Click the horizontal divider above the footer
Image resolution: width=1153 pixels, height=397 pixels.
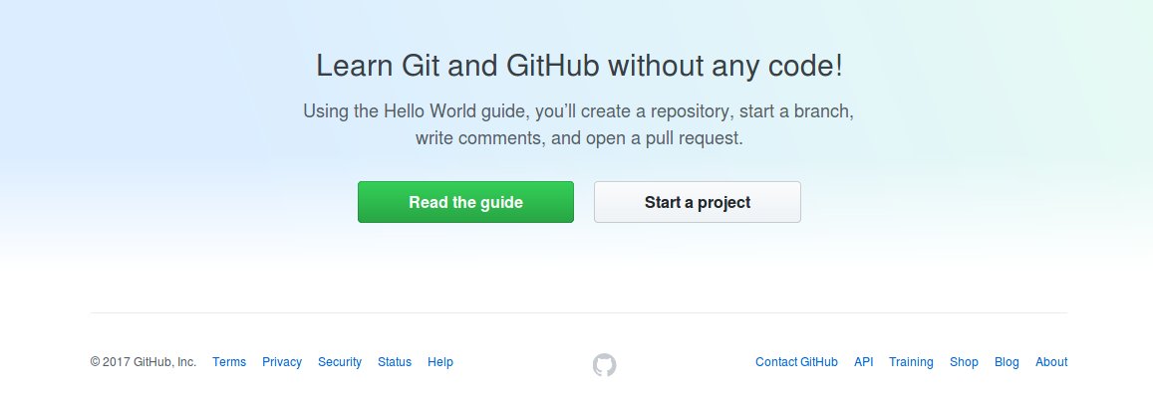click(579, 313)
